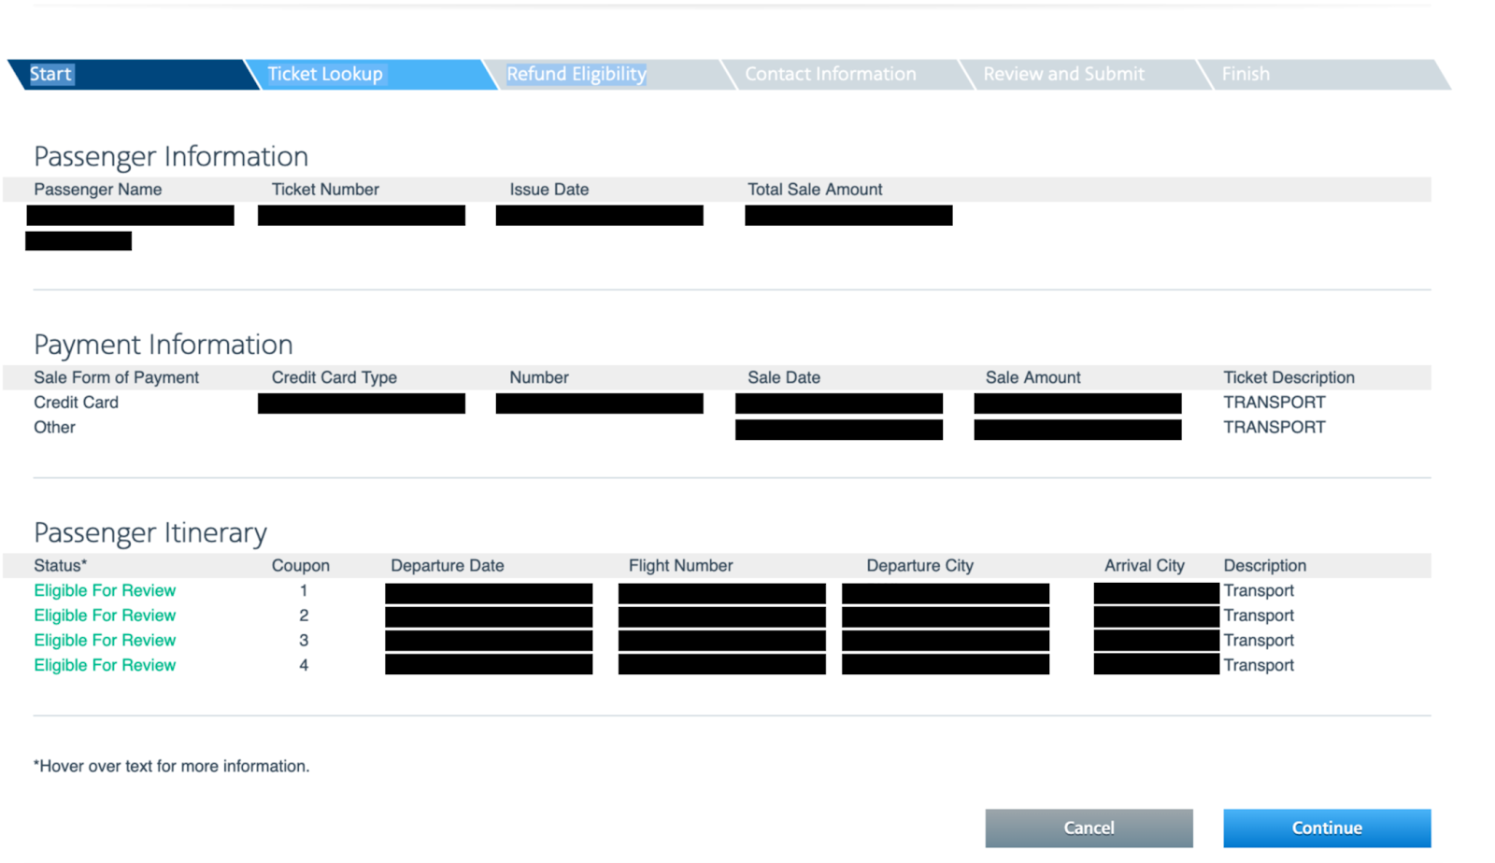The width and height of the screenshot is (1495, 863).
Task: Click the Total Sale Amount column header
Action: pyautogui.click(x=815, y=190)
